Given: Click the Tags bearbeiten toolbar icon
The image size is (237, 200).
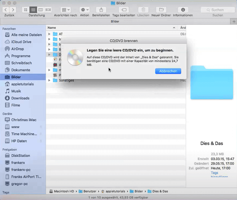Looking at the screenshot, I should (x=124, y=10).
